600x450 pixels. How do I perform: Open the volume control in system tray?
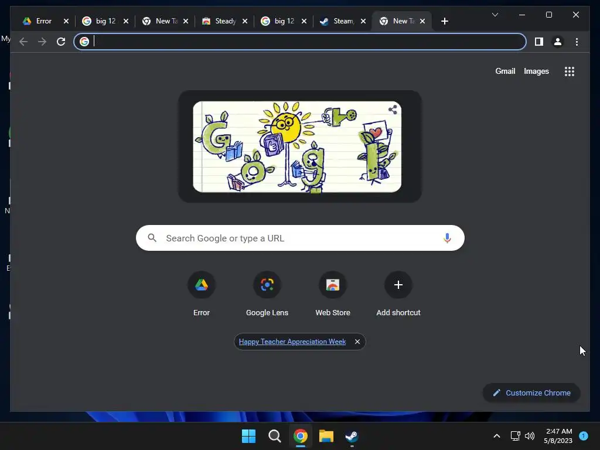[x=530, y=436]
